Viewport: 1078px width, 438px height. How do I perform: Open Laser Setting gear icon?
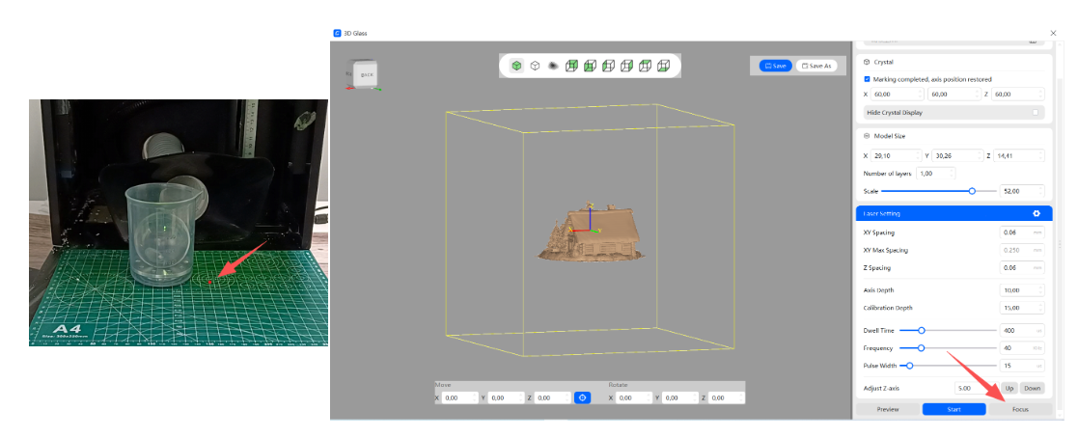(1037, 213)
